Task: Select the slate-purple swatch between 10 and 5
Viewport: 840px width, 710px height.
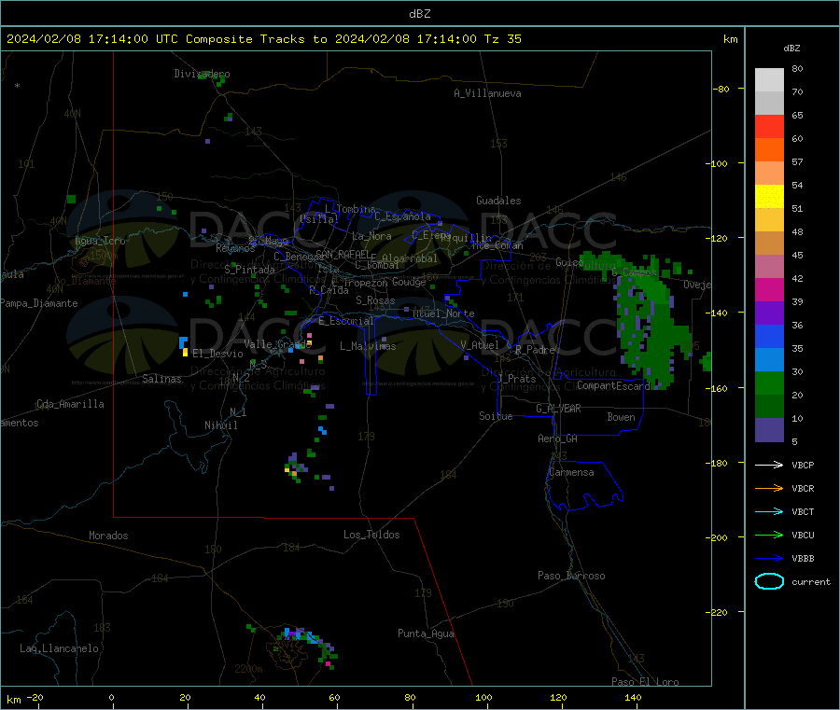Action: click(x=769, y=430)
